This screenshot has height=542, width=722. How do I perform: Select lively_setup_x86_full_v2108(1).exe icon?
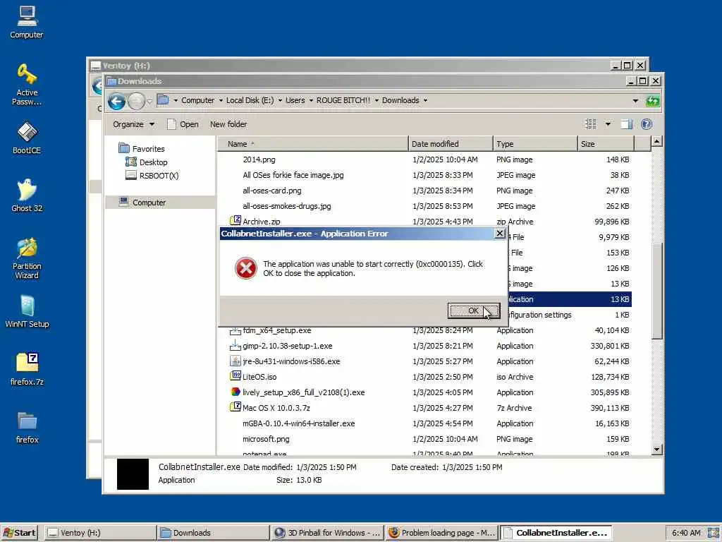[x=235, y=392]
